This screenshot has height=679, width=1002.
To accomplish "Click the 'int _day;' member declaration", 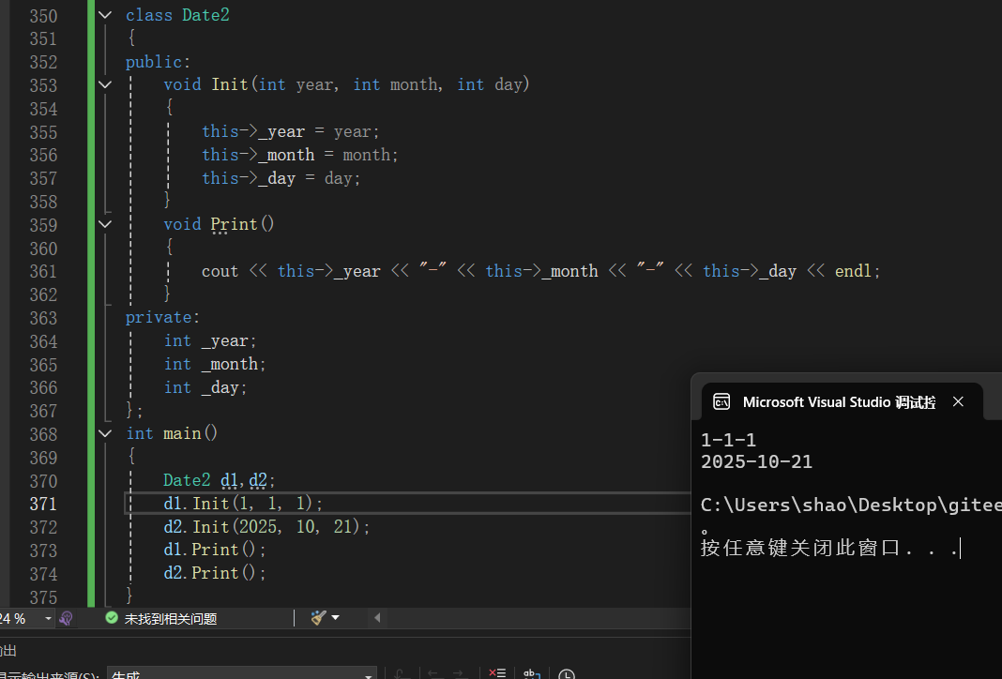I will pos(205,387).
